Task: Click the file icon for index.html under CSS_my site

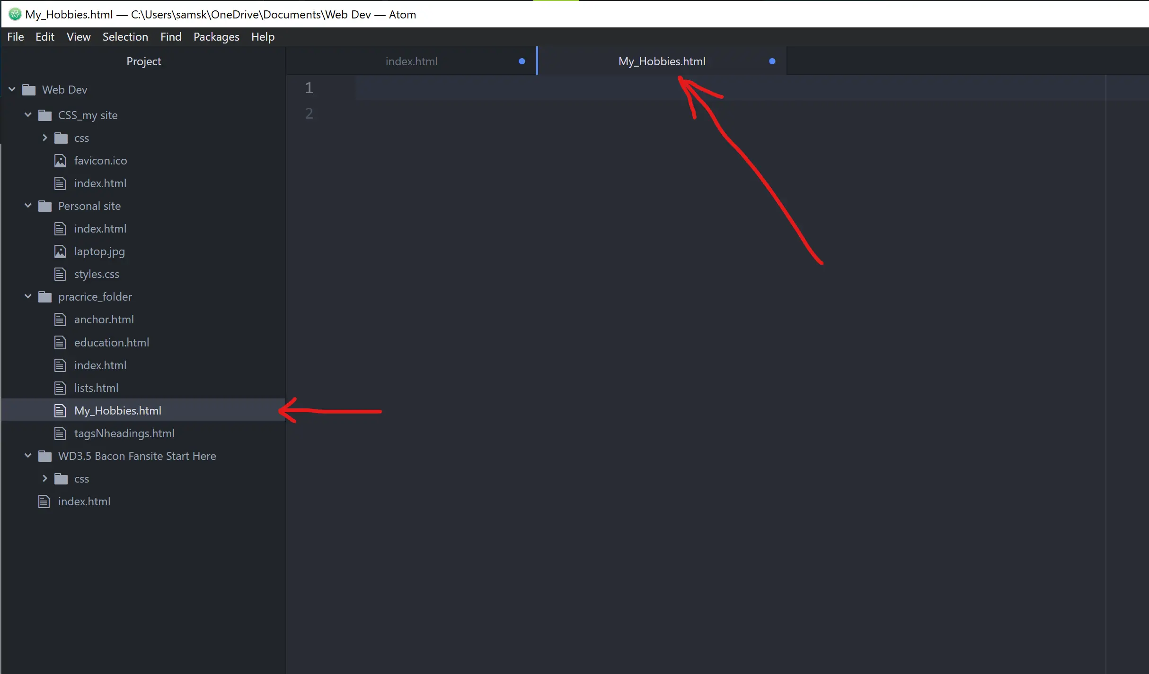Action: coord(60,183)
